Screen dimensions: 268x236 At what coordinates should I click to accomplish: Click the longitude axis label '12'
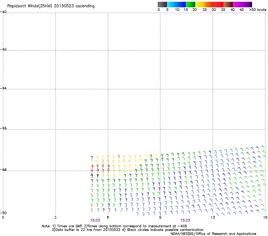[213, 217]
